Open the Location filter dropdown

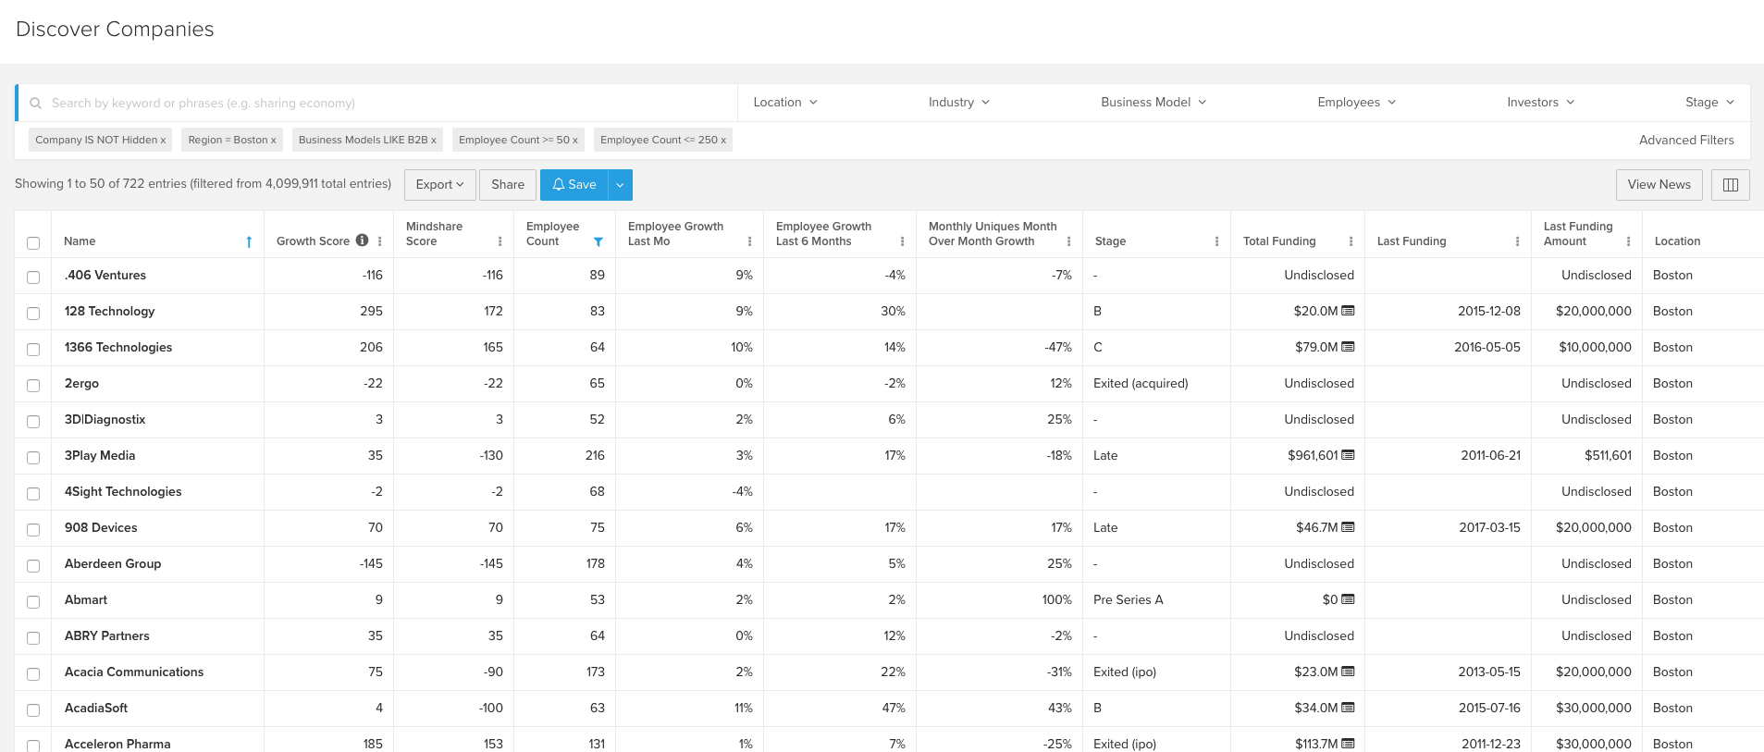pos(785,103)
